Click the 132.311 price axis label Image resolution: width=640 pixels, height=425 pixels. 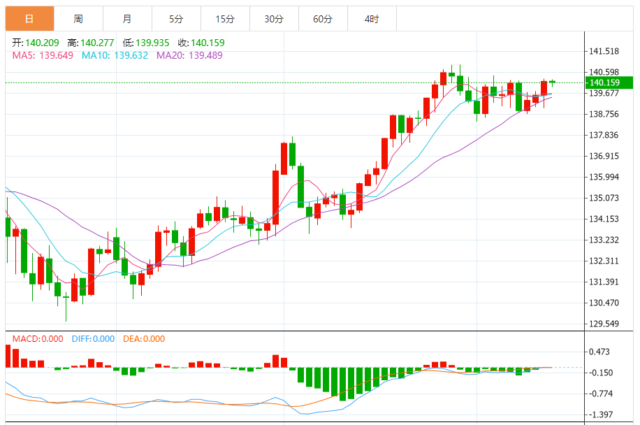point(604,261)
